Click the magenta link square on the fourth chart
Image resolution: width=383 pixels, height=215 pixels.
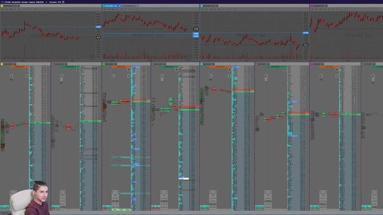click(311, 6)
